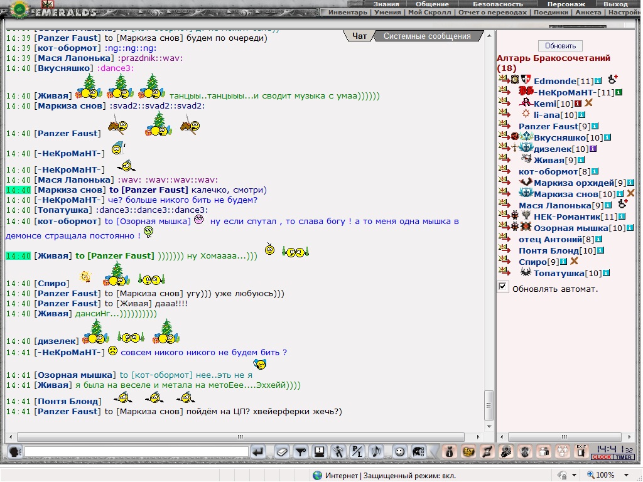The image size is (643, 482).
Task: Open the dropdown arrow next to compatibility icon
Action: click(x=574, y=475)
